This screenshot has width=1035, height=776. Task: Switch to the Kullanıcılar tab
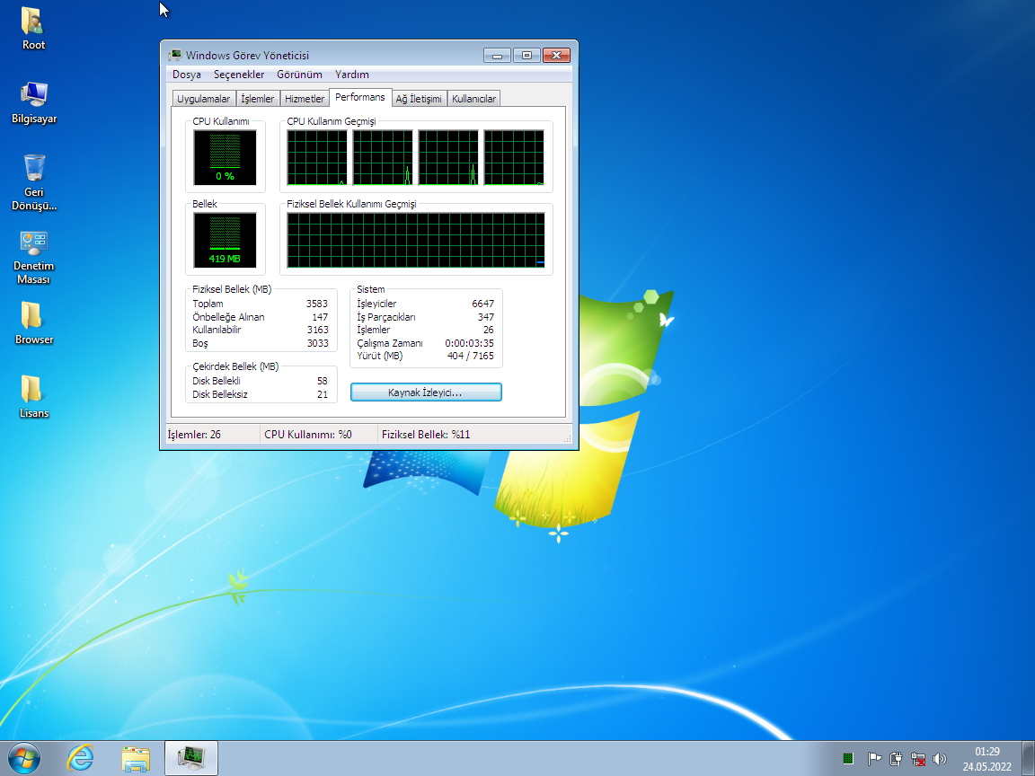point(474,99)
